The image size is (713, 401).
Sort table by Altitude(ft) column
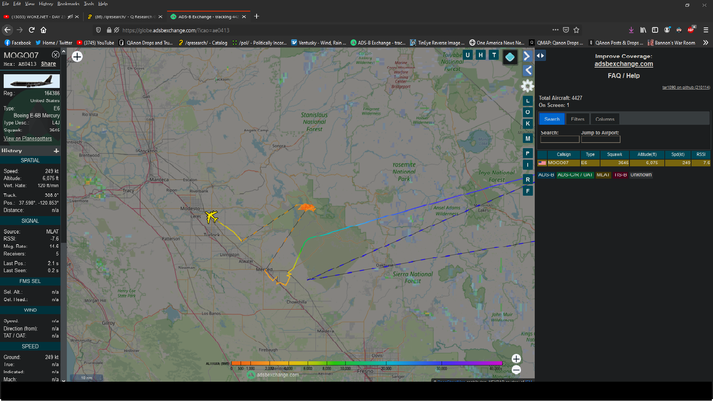pyautogui.click(x=647, y=154)
